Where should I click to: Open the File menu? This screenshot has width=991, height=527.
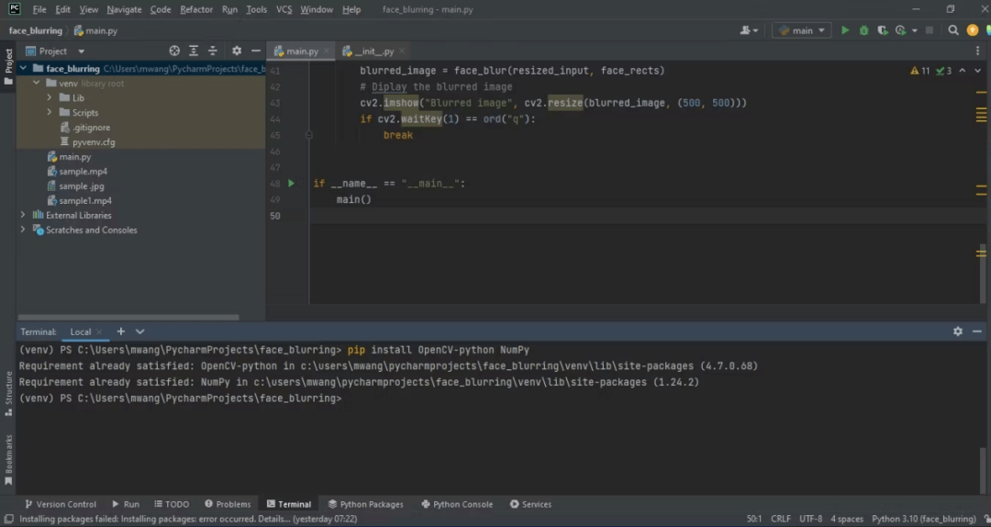(x=39, y=9)
